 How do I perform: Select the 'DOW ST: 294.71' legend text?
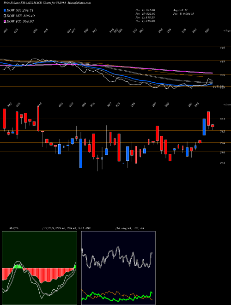coord(21,10)
